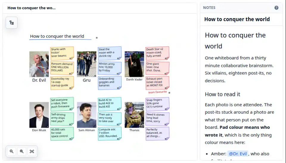Select the Thanos photo
The width and height of the screenshot is (286, 163).
[134, 115]
